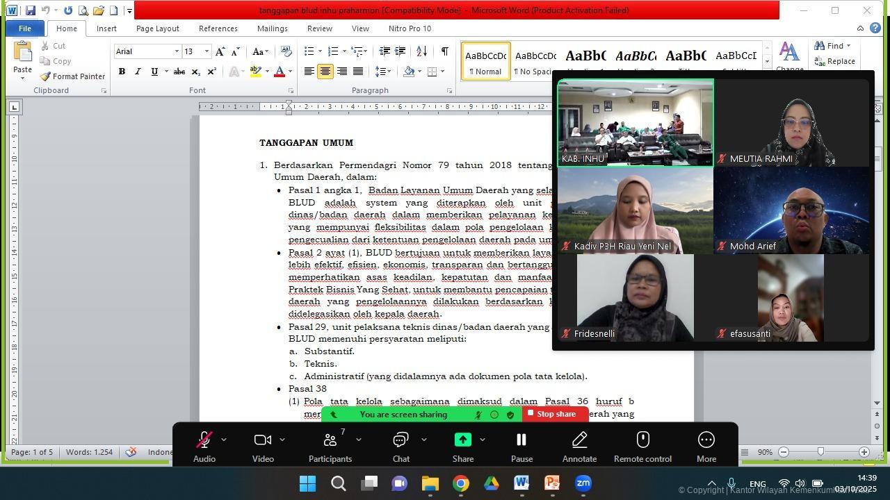Screen dimensions: 890x500
Task: Select KAB. INHU participant video thumbnail
Action: click(636, 122)
